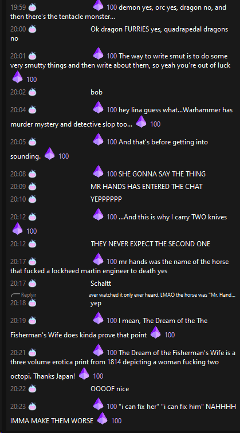Click the bits gem after 'Thanks Japan!'
This screenshot has height=433, width=240.
[84, 373]
